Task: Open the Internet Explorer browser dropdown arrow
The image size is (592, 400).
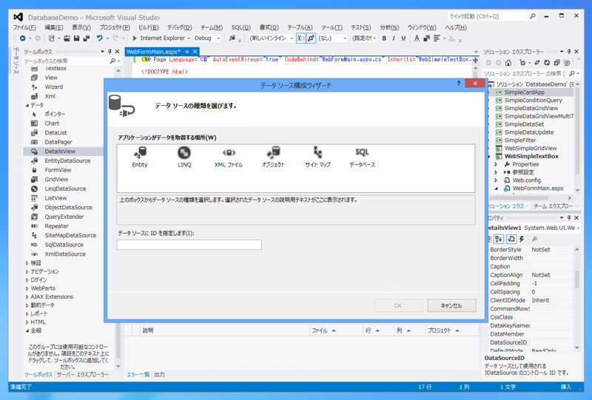Action: click(x=189, y=38)
